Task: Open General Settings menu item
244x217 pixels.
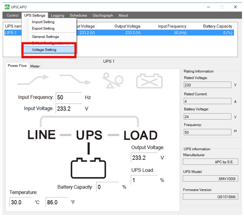Action: tap(45, 37)
